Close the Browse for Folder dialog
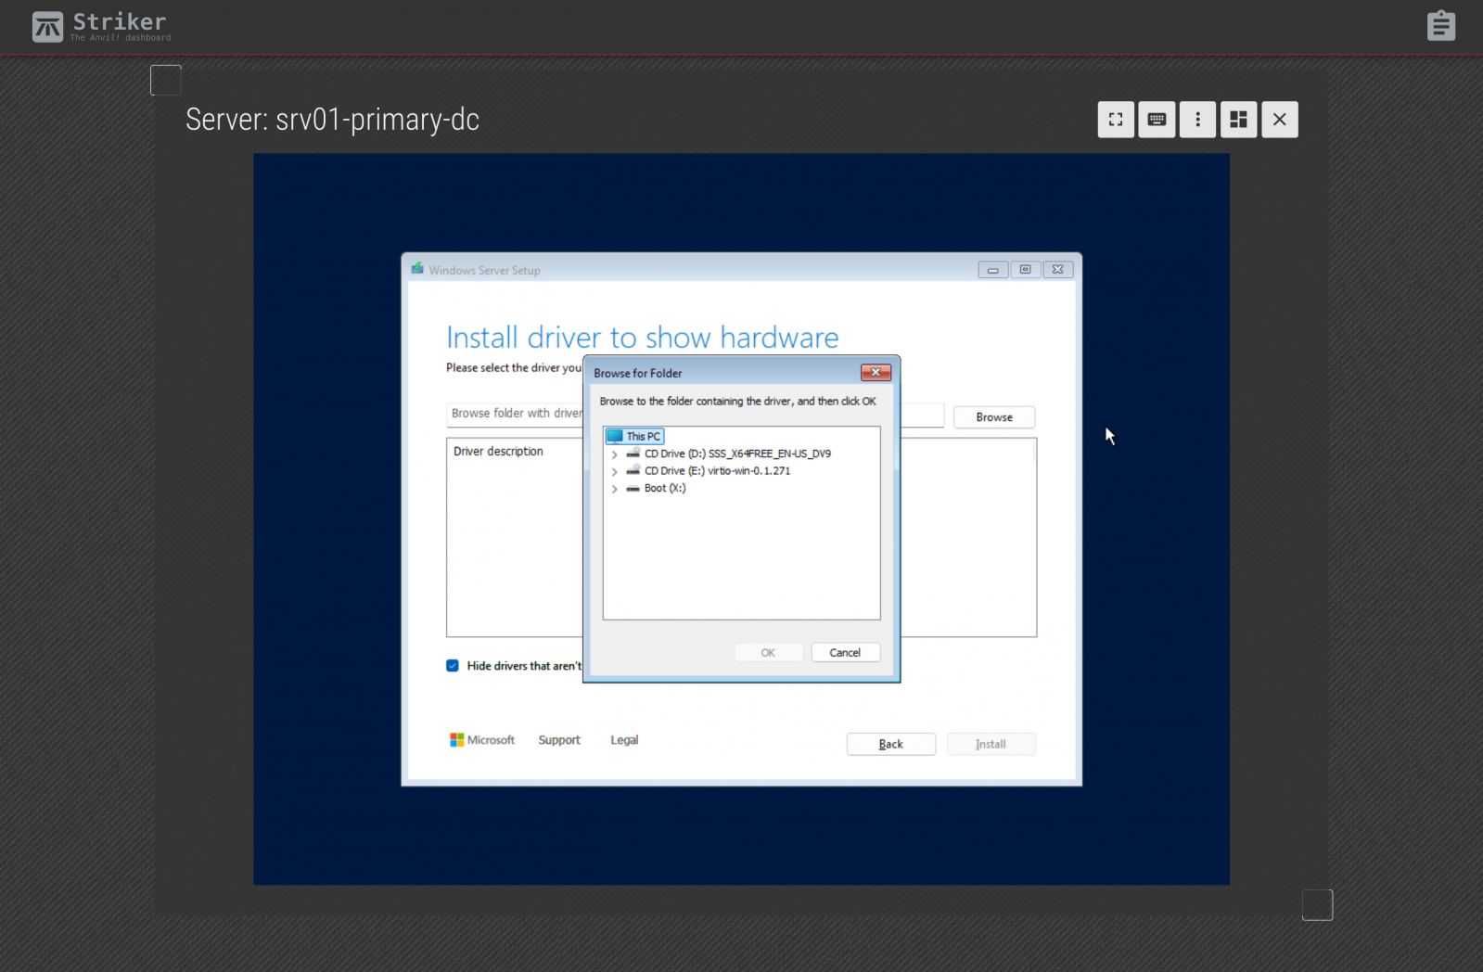The image size is (1483, 972). (x=875, y=373)
